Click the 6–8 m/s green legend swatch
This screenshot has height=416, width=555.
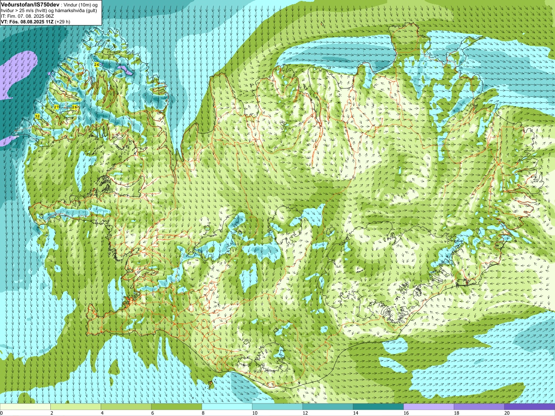coord(176,407)
